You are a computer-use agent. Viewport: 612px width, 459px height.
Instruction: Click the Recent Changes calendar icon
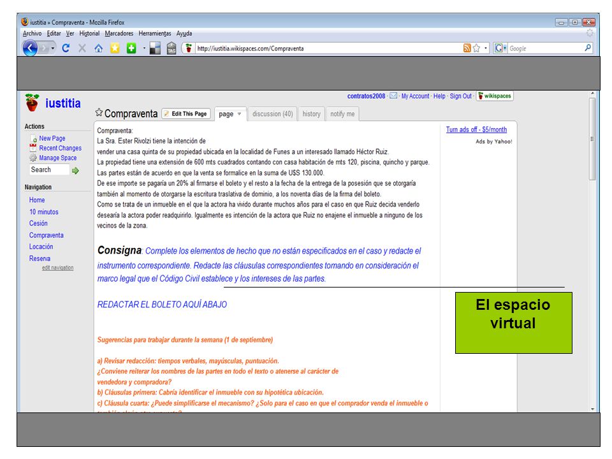coord(33,148)
